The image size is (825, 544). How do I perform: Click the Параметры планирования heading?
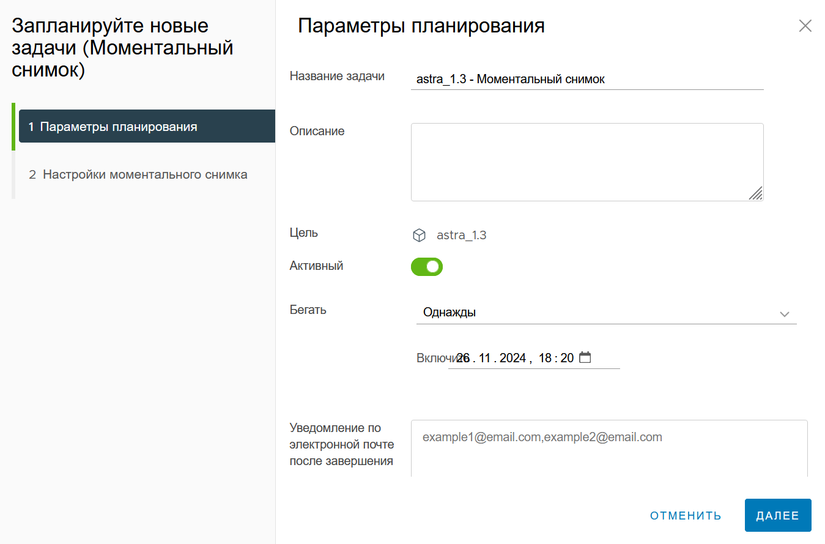click(421, 26)
